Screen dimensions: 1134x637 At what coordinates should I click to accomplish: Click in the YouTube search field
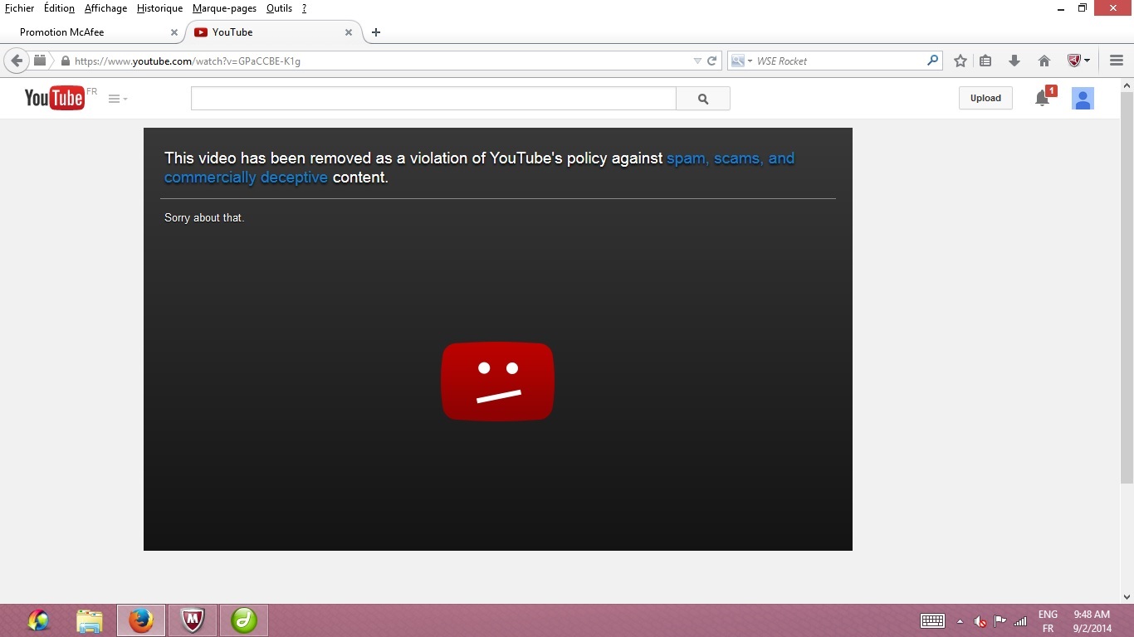(433, 99)
